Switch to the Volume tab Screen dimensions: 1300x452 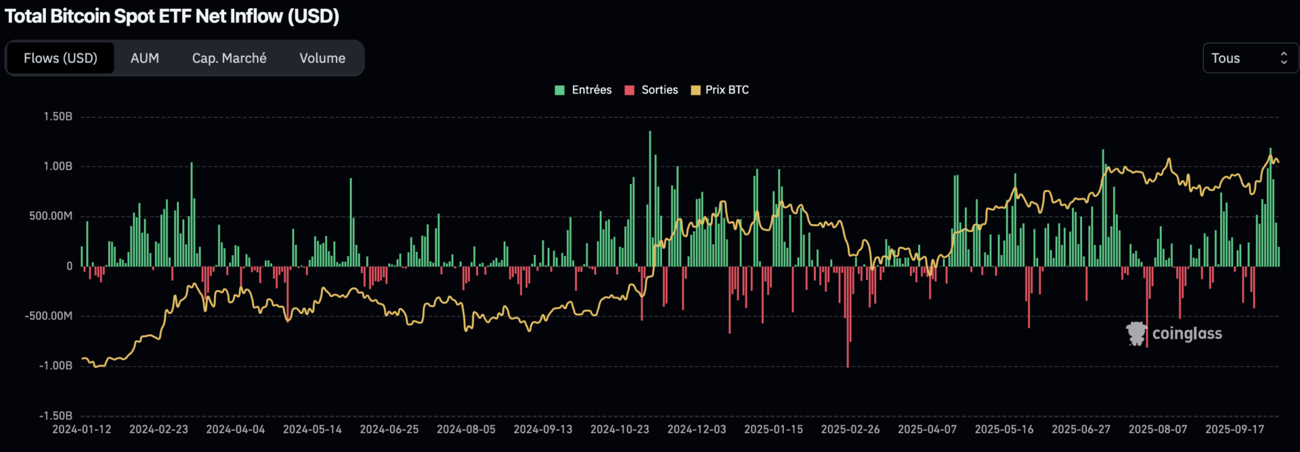[322, 58]
